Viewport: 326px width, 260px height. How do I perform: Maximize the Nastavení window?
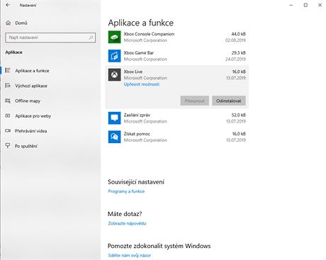[305, 5]
